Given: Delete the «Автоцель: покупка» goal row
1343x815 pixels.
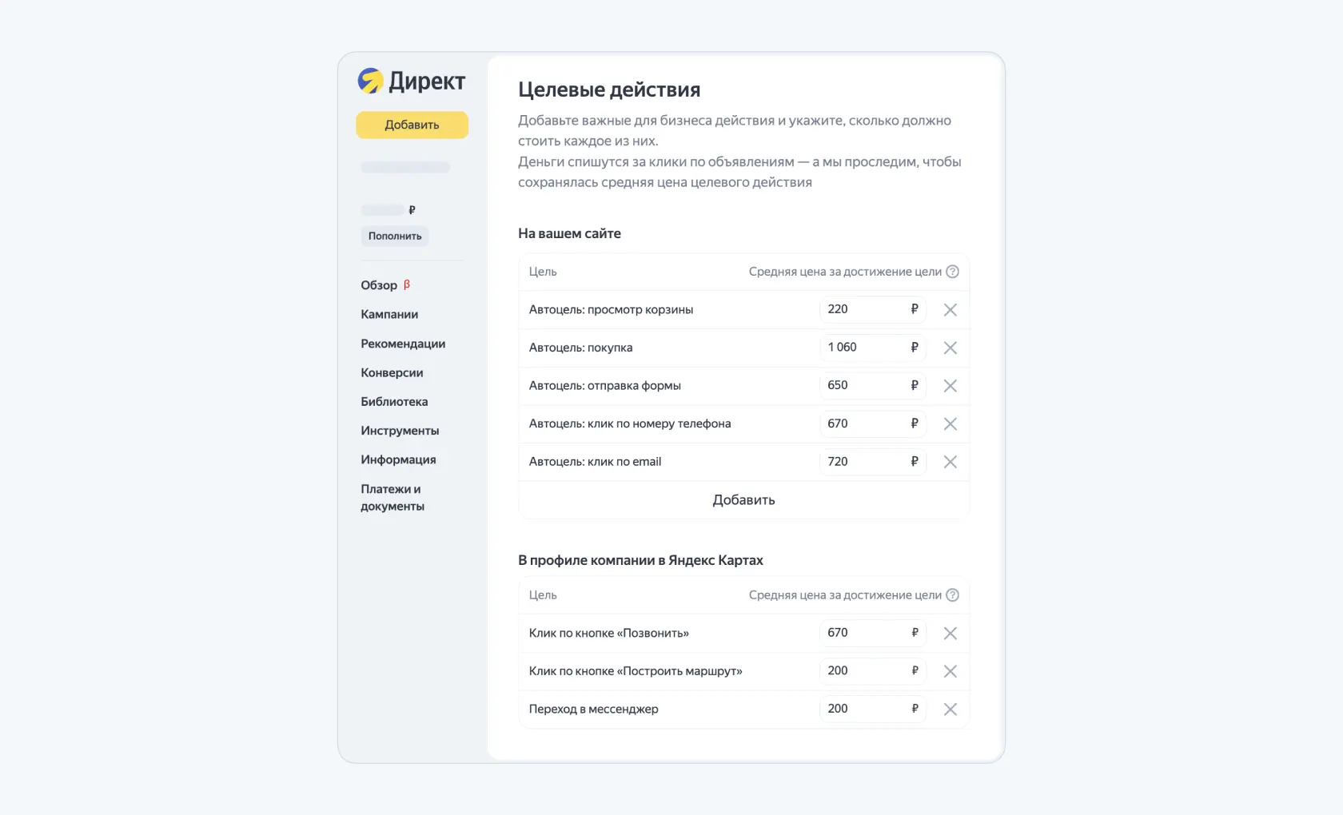Looking at the screenshot, I should tap(950, 348).
